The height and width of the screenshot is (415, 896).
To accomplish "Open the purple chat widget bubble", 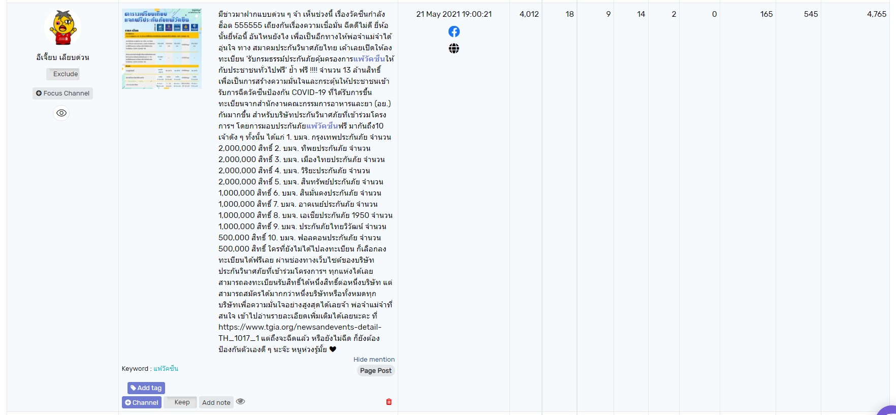I will (889, 410).
